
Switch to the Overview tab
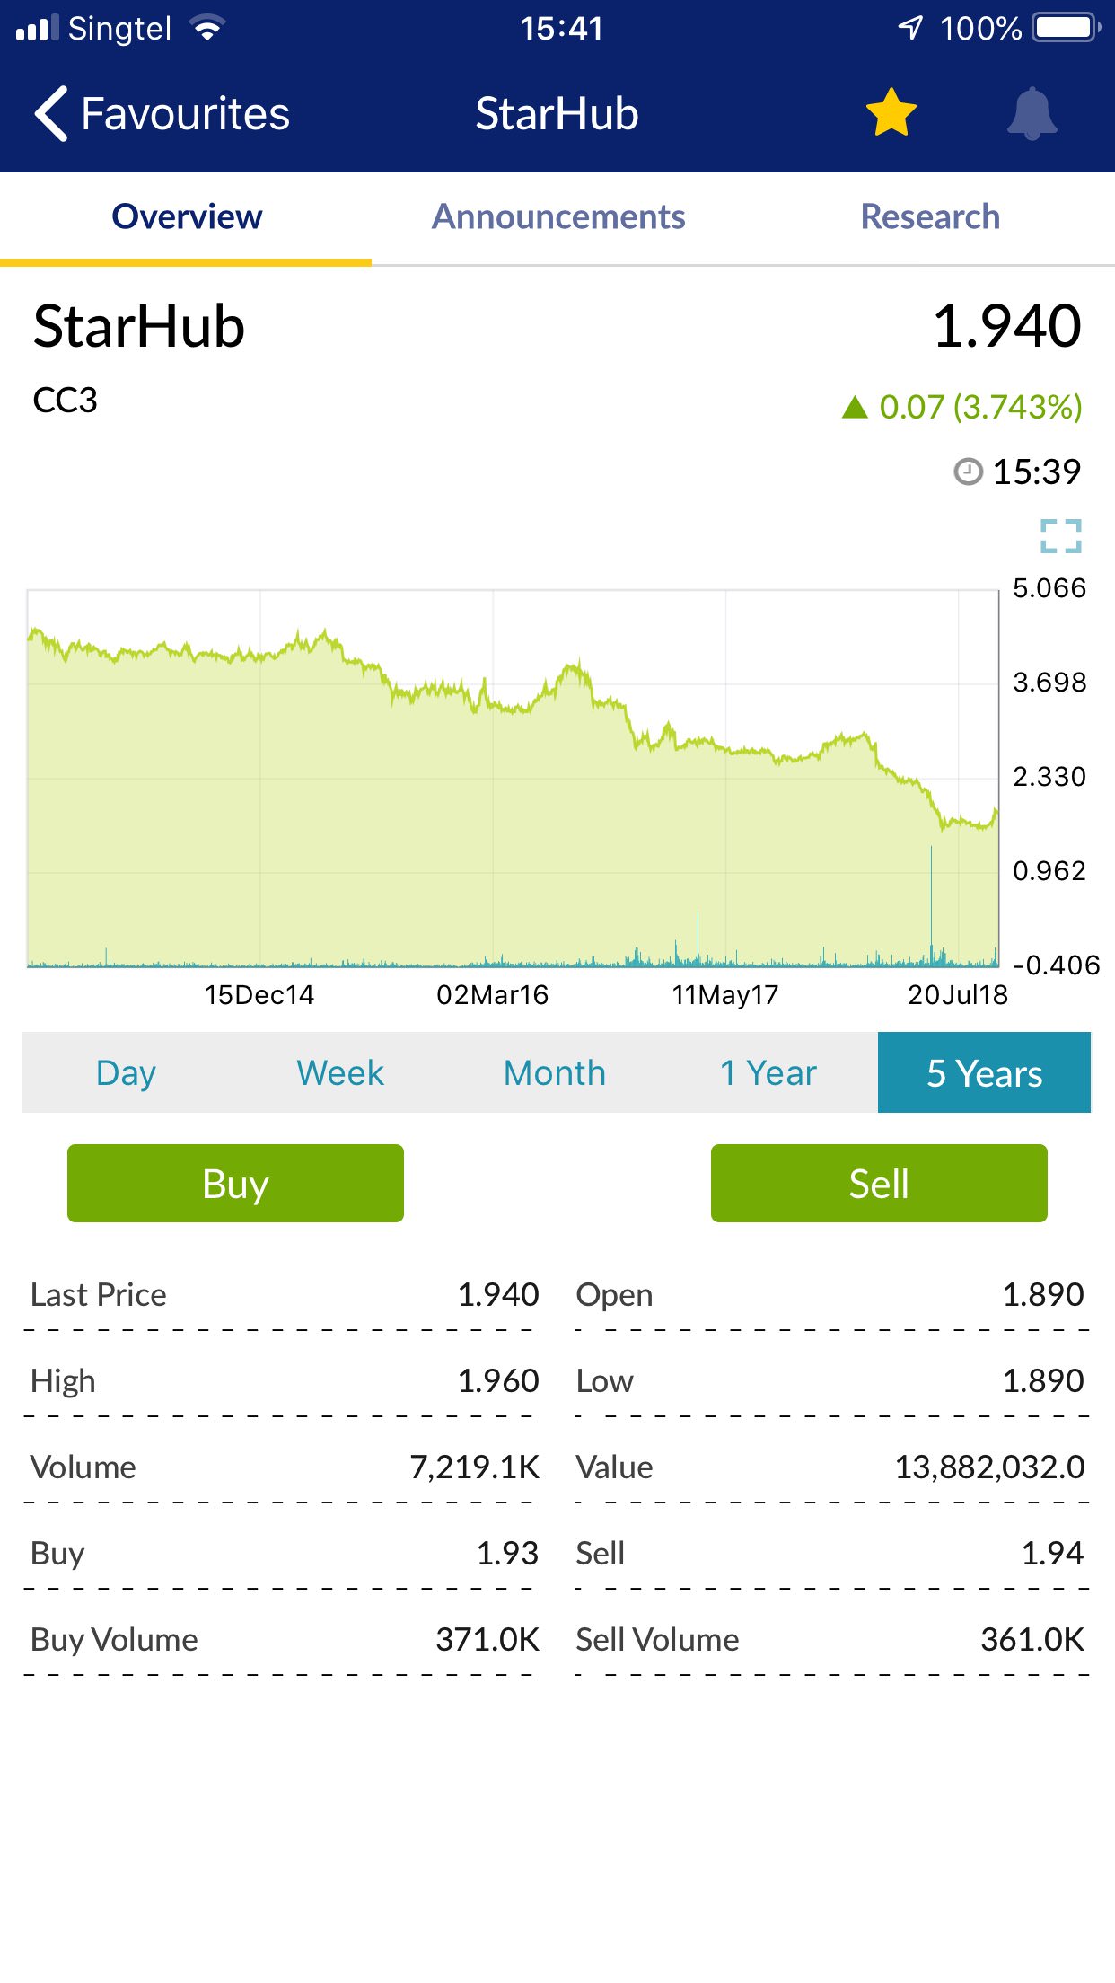point(187,216)
